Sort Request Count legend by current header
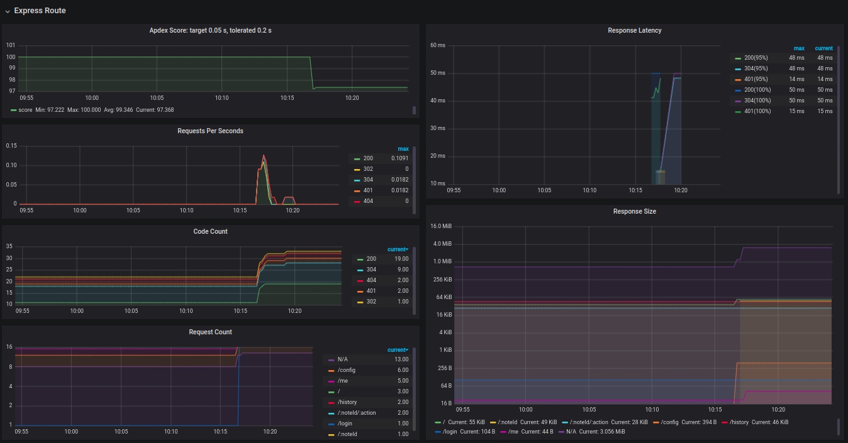This screenshot has width=848, height=443. (398, 350)
